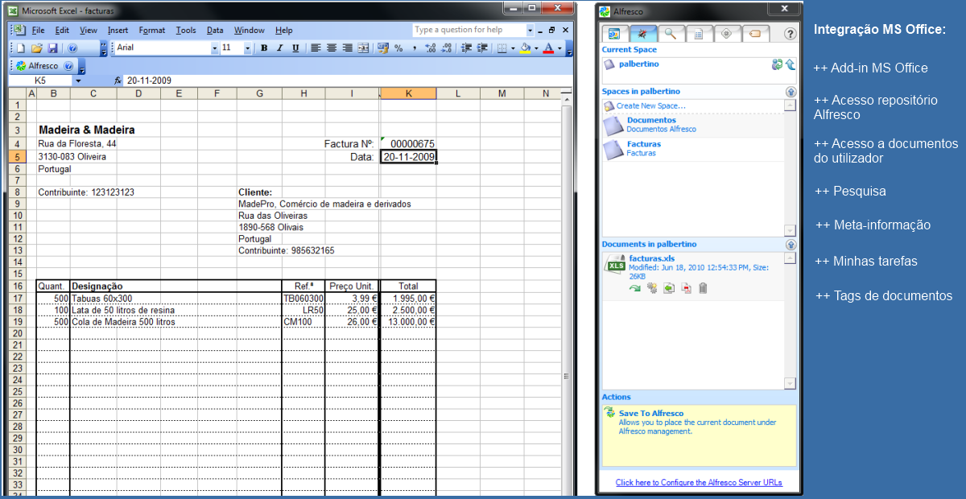Apply Percent style to the cell

pos(398,48)
